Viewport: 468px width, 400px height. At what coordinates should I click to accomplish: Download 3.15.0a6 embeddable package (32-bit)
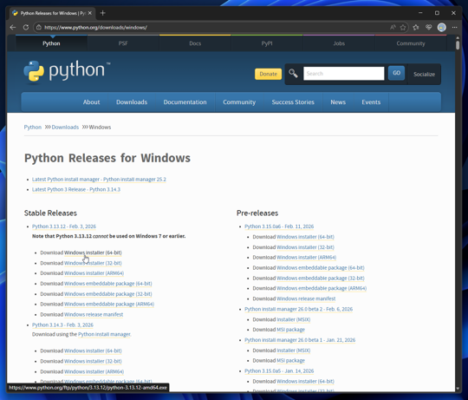tap(321, 279)
